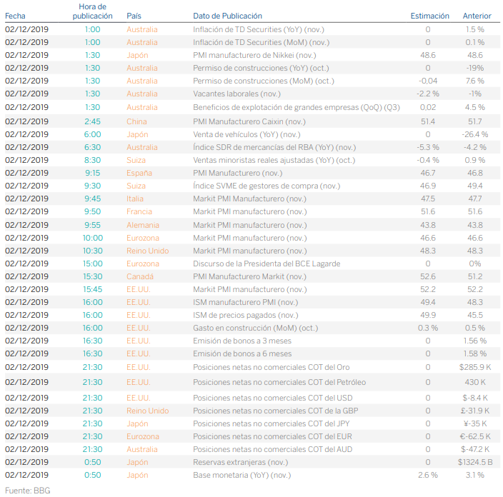Click the China country cell

[136, 121]
